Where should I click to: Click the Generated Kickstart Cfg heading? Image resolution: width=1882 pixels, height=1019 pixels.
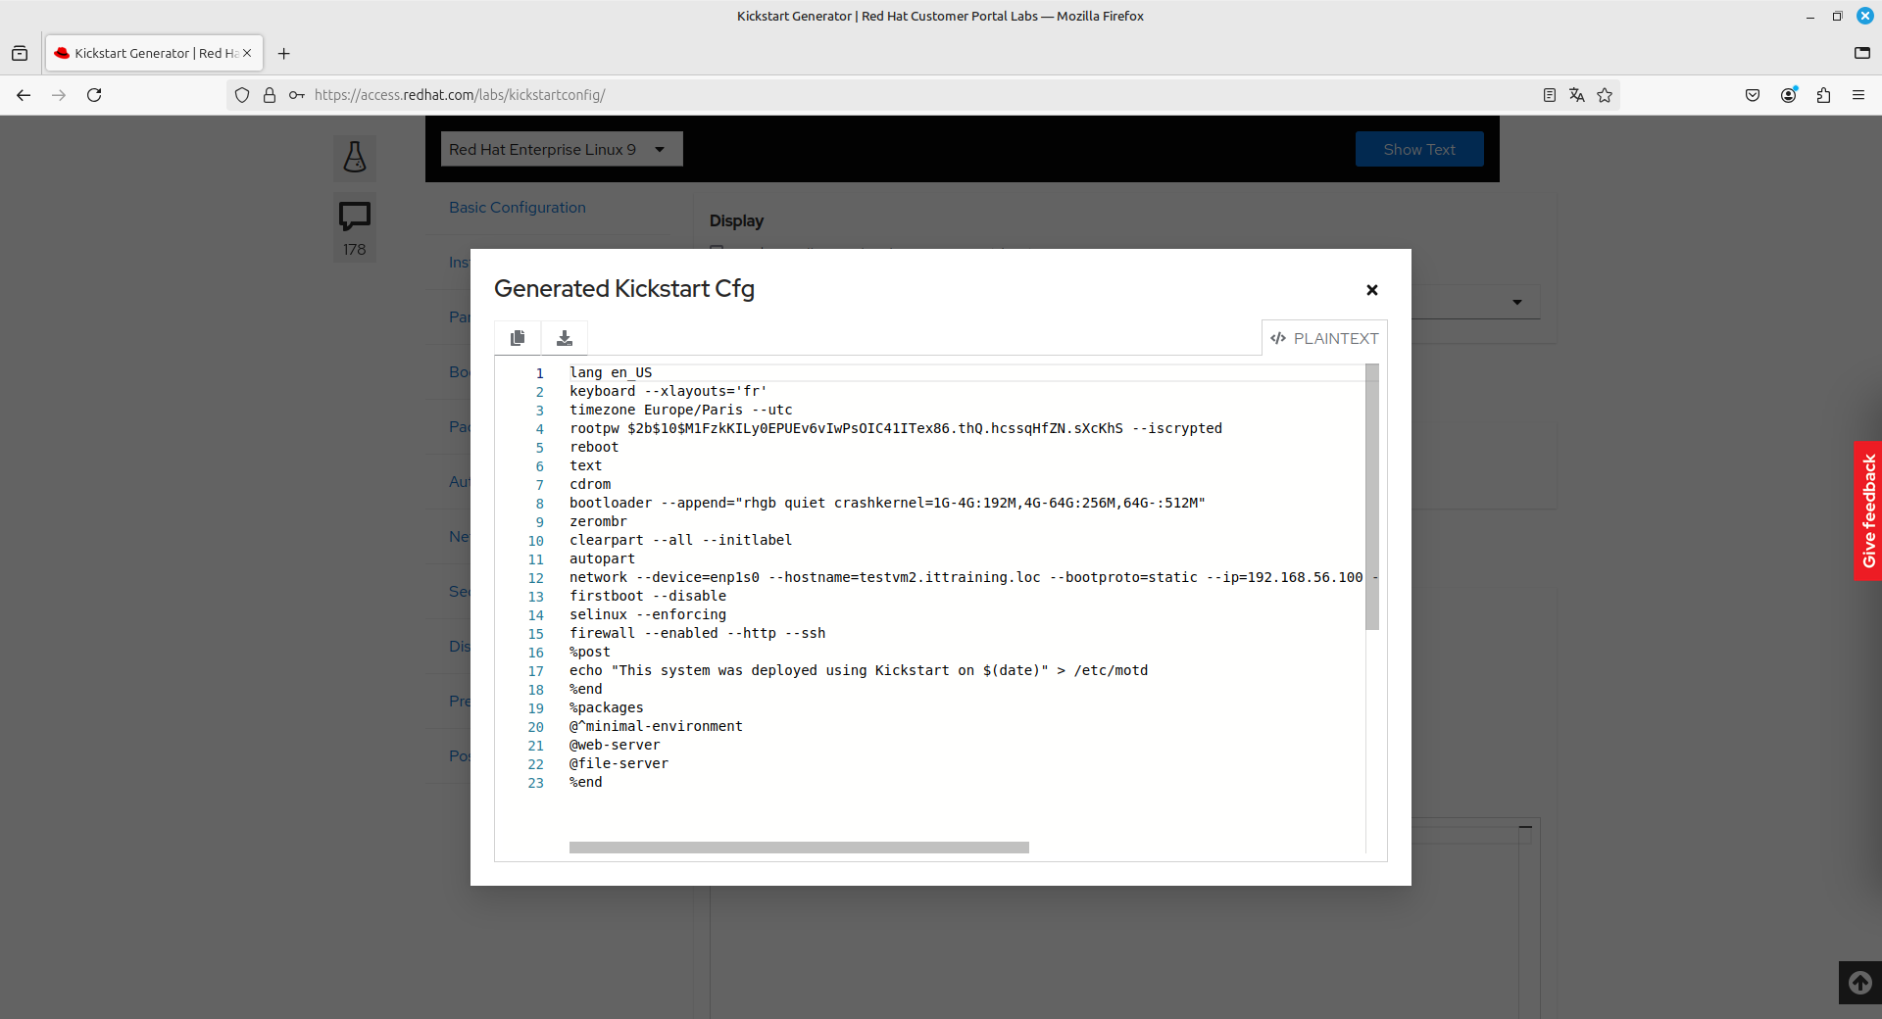coord(624,289)
